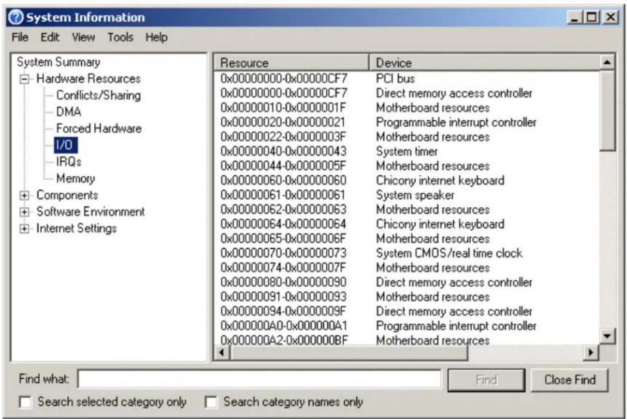Focus the Find what text field
The width and height of the screenshot is (627, 419).
259,379
